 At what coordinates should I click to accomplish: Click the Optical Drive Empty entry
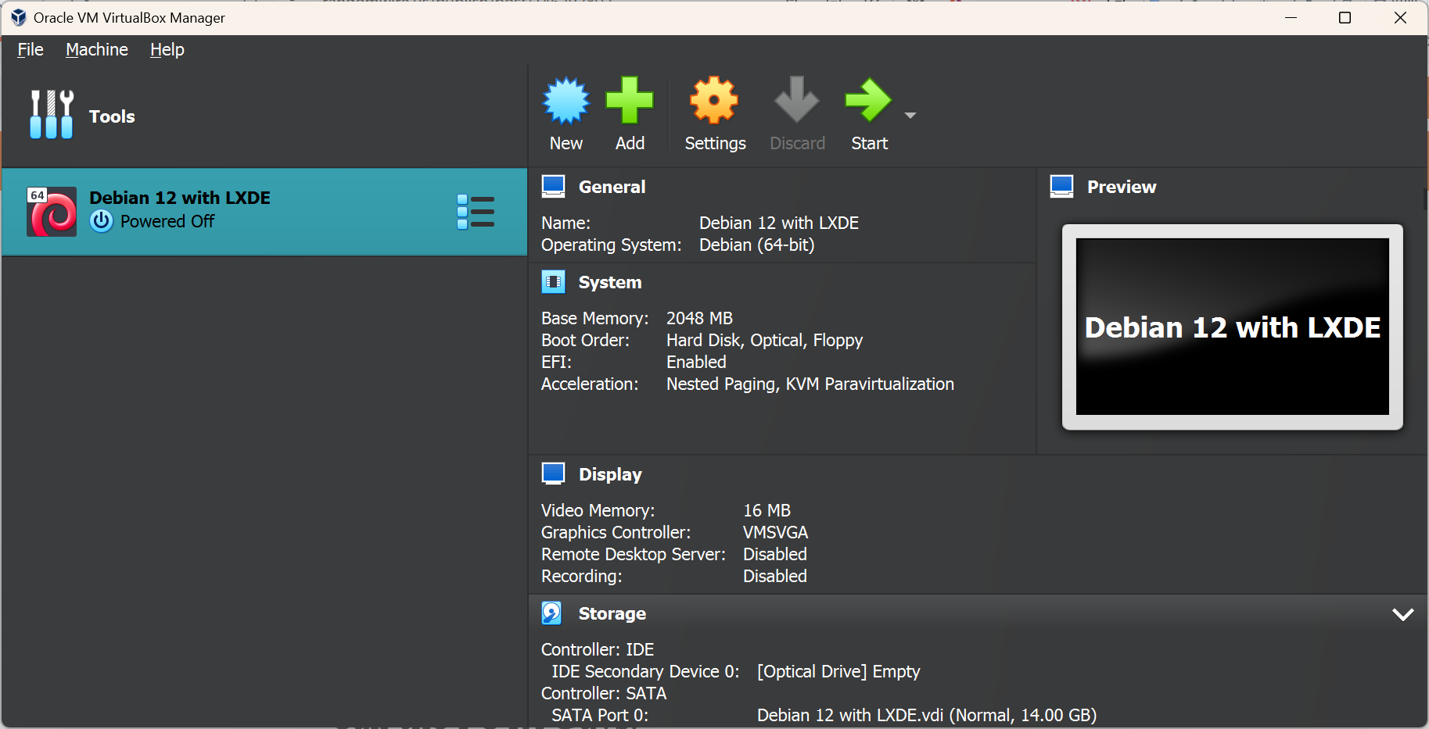coord(838,671)
